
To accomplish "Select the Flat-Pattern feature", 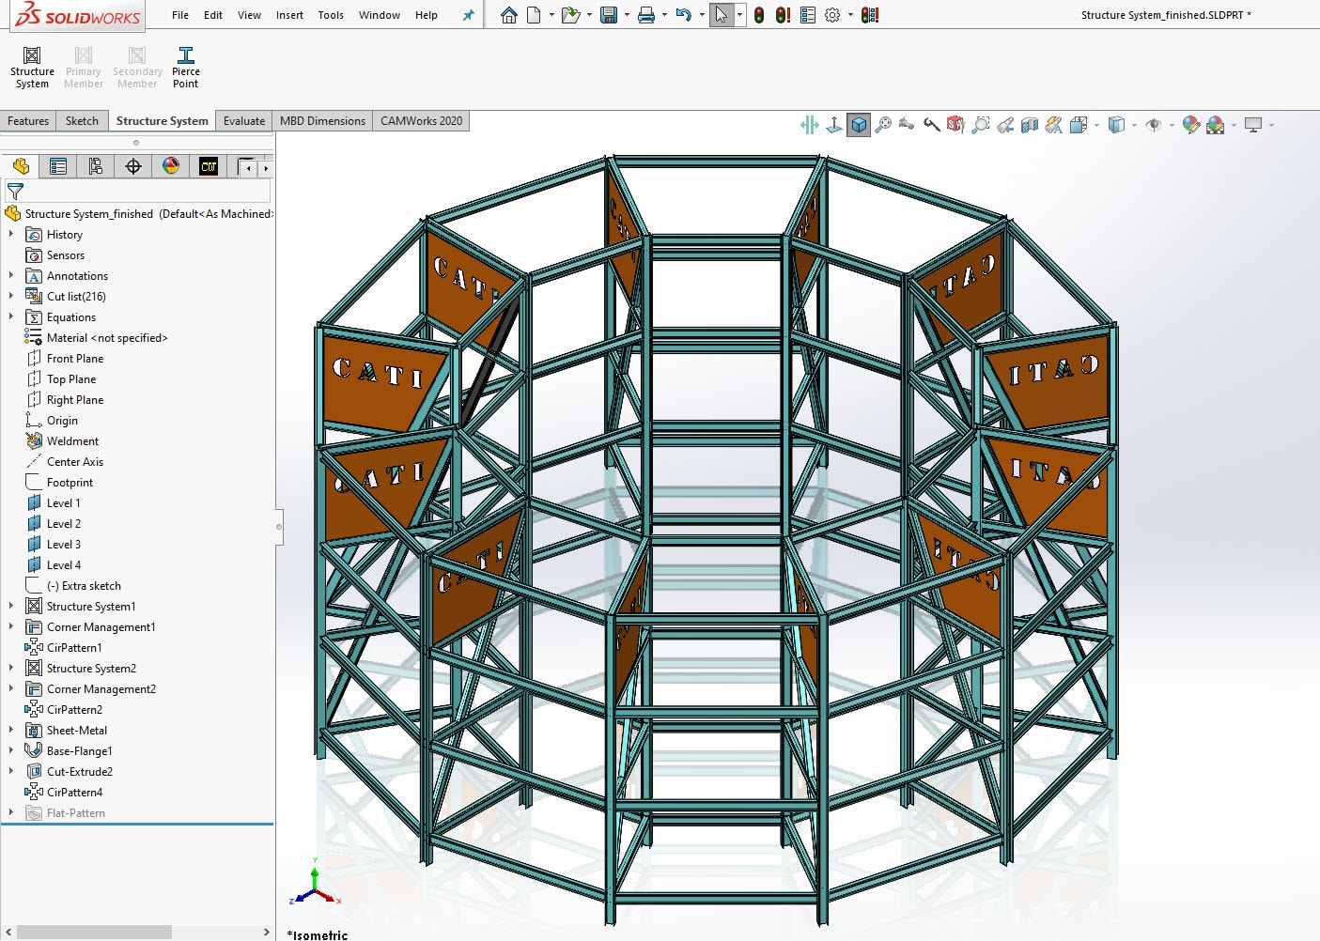I will tap(75, 812).
